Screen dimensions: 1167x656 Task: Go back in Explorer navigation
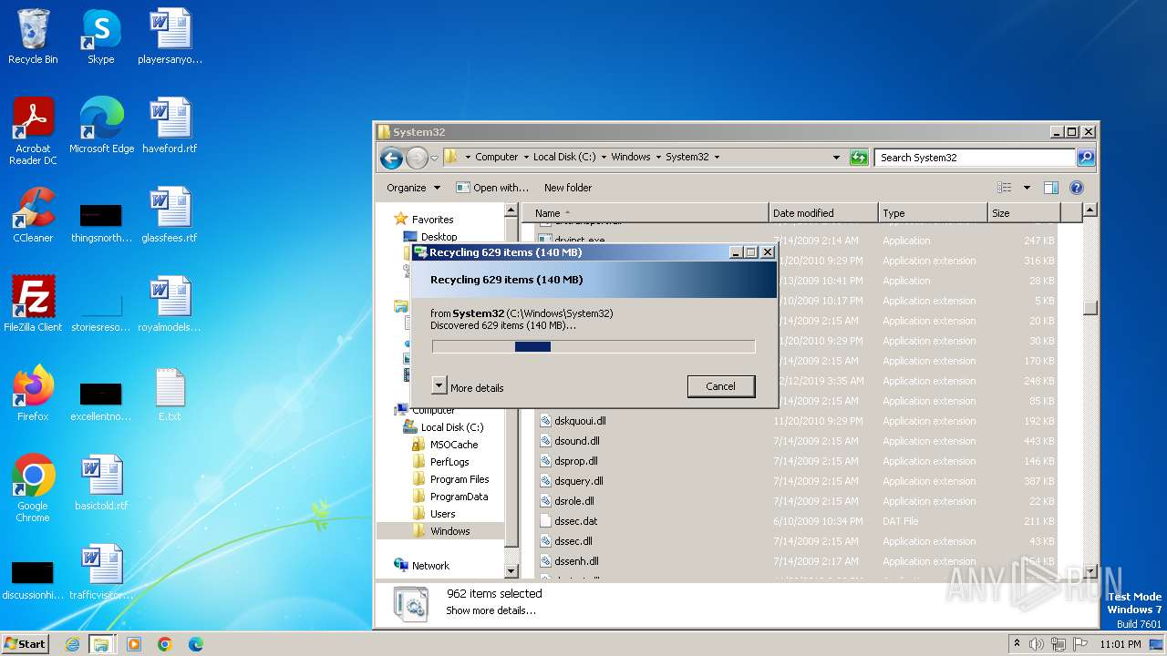tap(391, 158)
